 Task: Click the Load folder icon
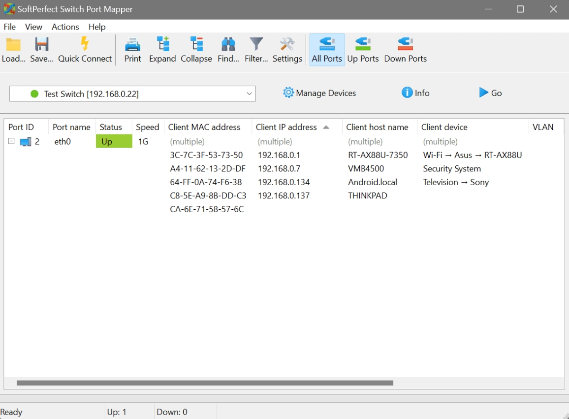[13, 45]
